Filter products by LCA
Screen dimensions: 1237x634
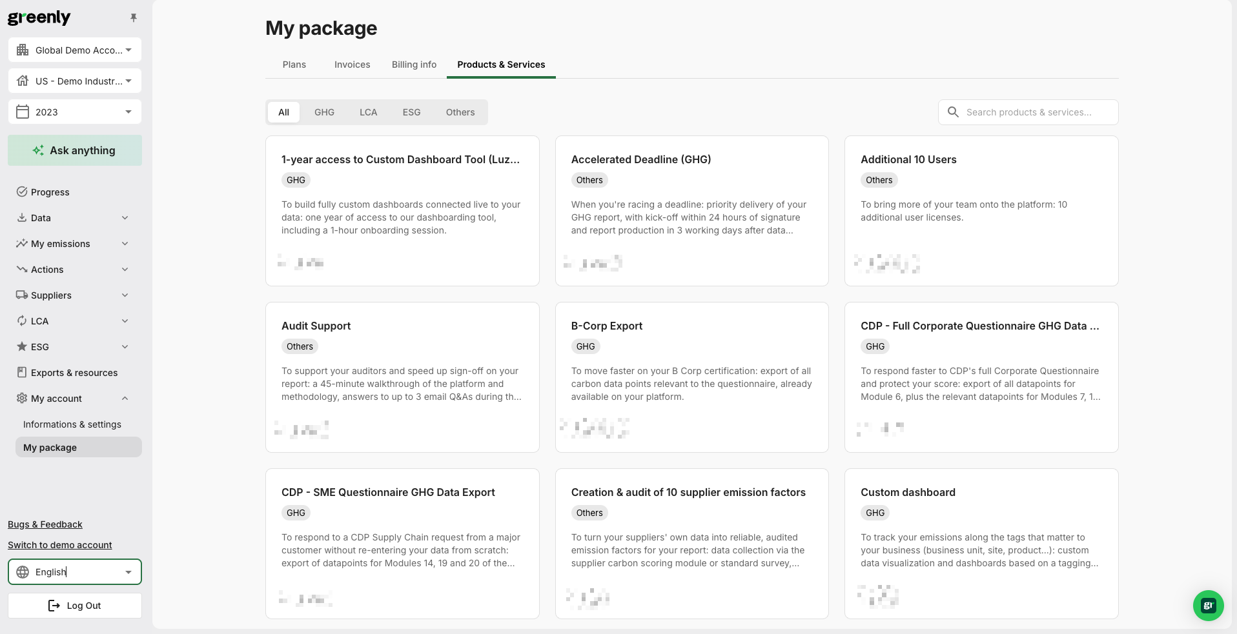[x=368, y=112]
